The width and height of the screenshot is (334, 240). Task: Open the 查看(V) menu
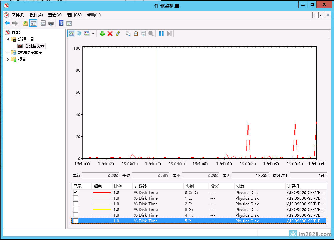point(55,15)
